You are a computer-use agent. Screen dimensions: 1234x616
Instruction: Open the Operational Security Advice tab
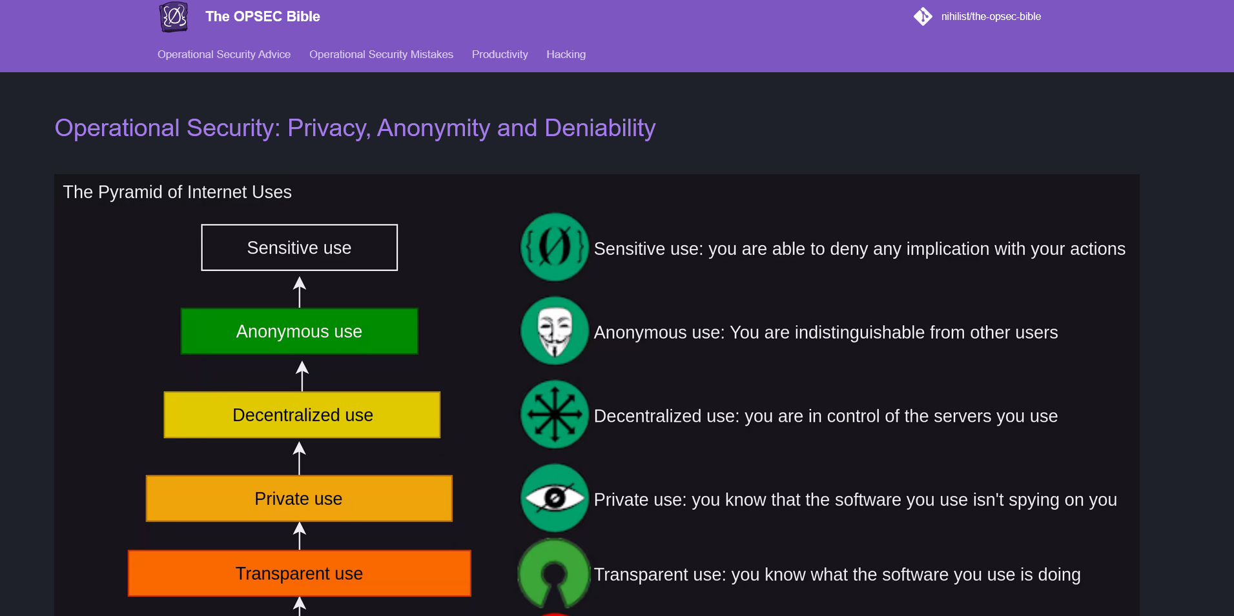(224, 55)
